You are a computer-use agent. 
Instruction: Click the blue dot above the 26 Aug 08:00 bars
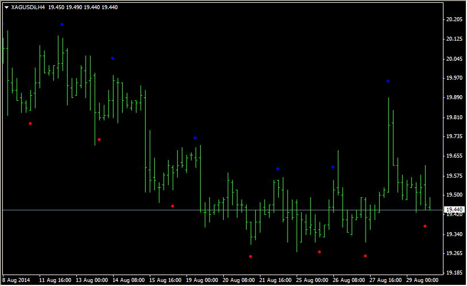click(x=333, y=167)
